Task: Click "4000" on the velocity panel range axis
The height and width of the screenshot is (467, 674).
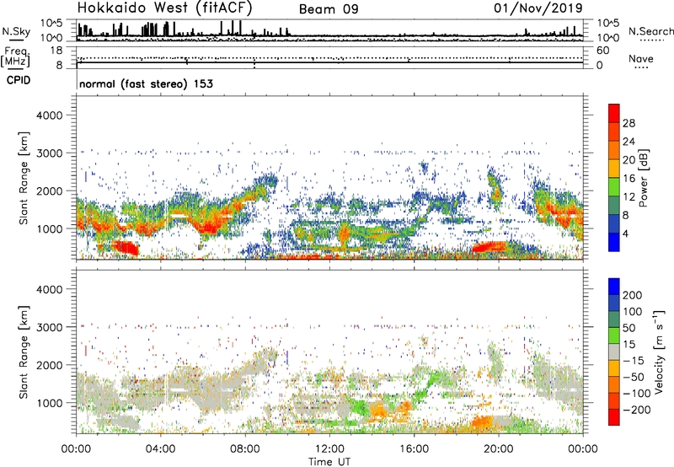Action: (x=50, y=289)
